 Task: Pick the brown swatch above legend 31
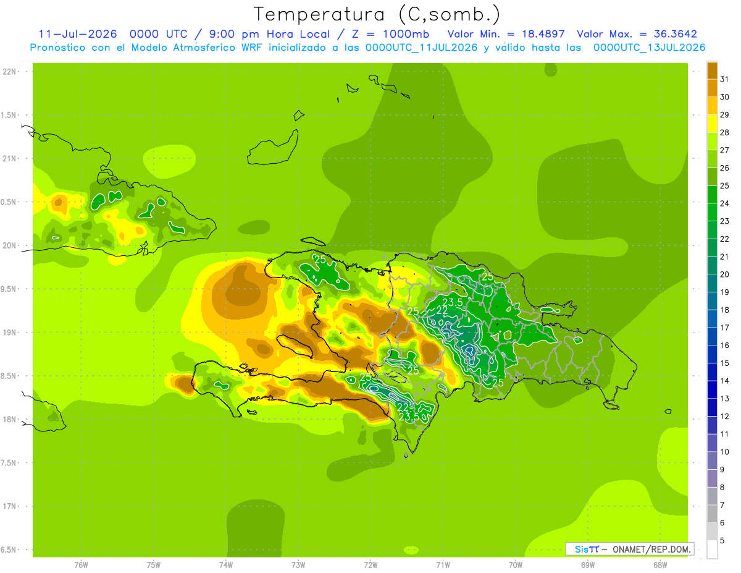point(712,70)
